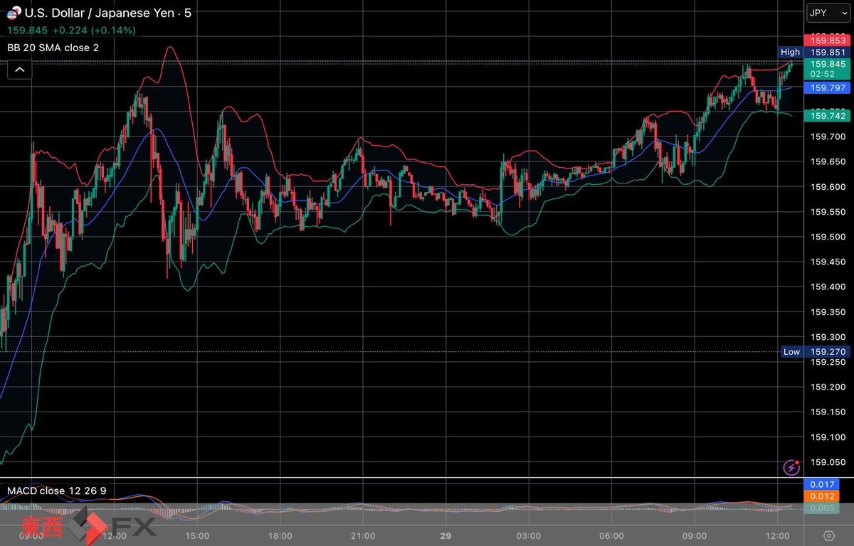Click the Low price label 159.270

tap(828, 351)
